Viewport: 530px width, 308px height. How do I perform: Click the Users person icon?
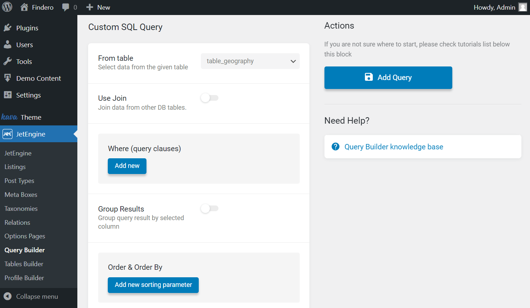8,45
